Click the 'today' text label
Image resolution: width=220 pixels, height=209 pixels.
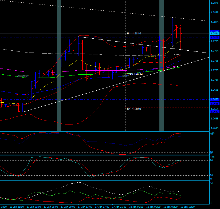[125, 76]
